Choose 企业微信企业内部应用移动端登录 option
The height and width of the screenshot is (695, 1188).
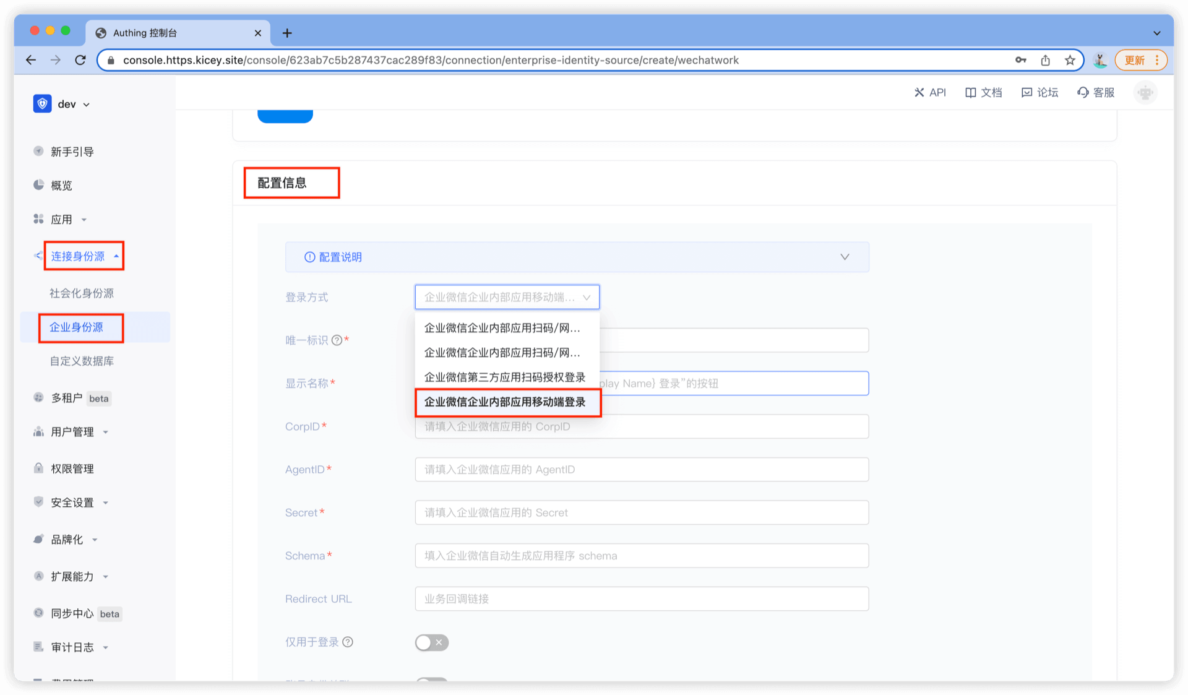tap(504, 402)
